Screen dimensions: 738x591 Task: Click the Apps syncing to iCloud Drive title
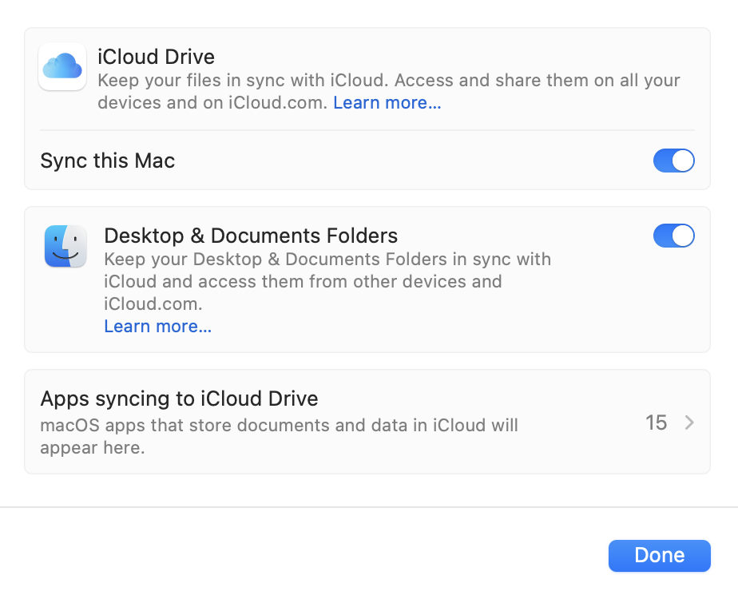point(179,399)
